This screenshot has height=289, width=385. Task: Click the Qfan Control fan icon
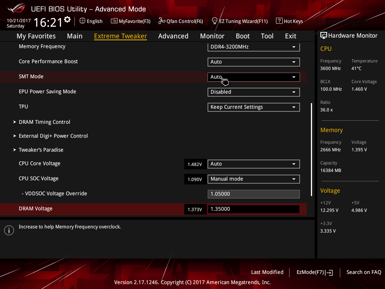162,21
